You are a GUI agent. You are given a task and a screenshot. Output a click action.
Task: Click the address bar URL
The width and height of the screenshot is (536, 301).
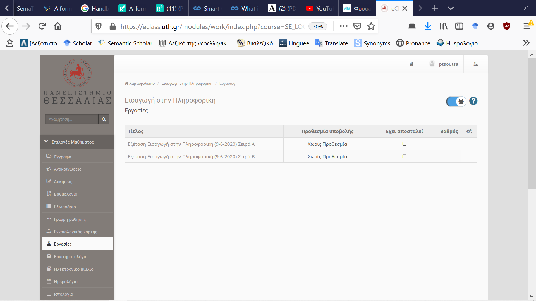click(x=212, y=26)
